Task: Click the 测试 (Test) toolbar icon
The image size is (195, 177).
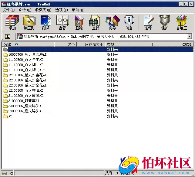Action: tap(45, 22)
